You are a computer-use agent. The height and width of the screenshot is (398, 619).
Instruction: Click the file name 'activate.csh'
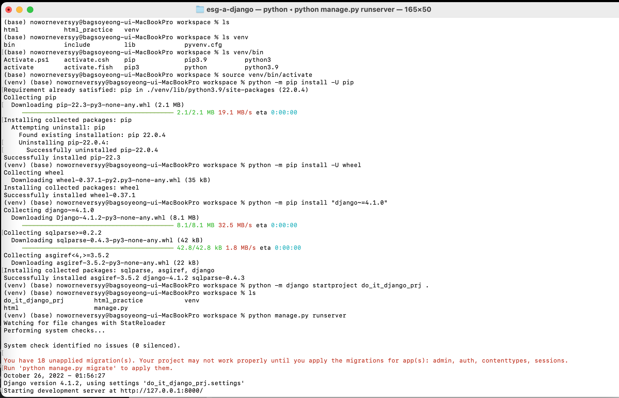pyautogui.click(x=86, y=60)
